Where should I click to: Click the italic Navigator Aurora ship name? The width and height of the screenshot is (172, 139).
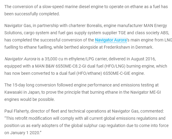tap(20, 59)
